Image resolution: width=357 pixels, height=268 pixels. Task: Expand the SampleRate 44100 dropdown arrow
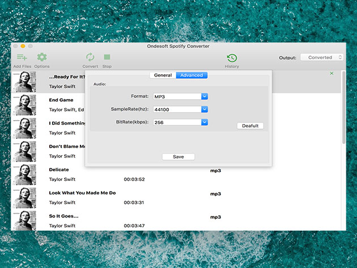(205, 109)
